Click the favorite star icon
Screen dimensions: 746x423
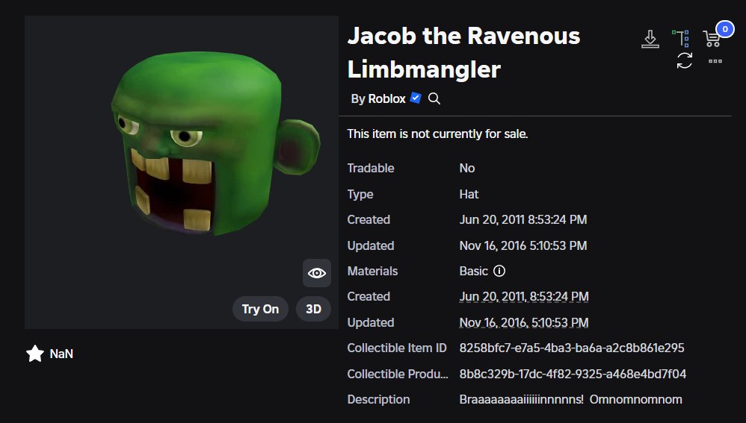[x=34, y=354]
